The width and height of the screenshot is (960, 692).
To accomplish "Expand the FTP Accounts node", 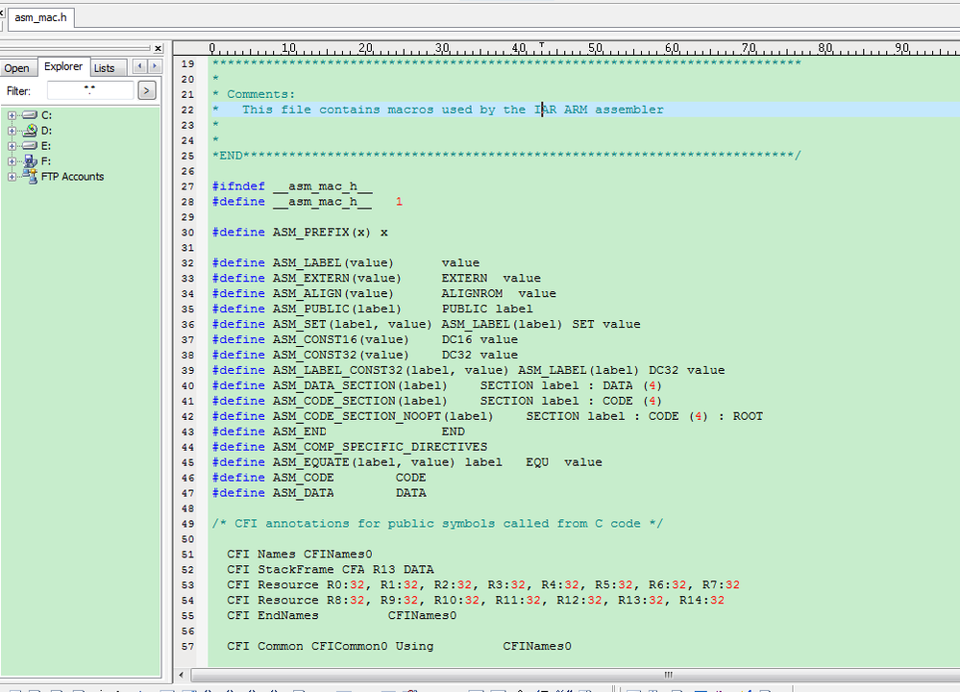I will click(x=12, y=177).
